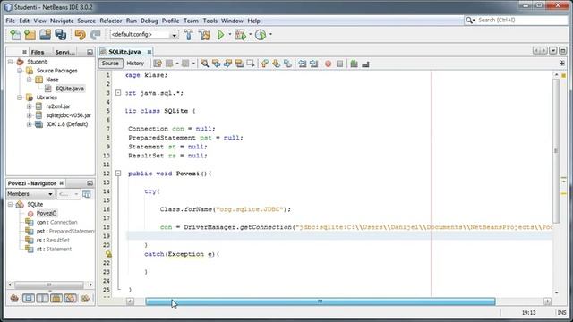Click the Source view button
Viewport: 573px width, 322px height.
coord(110,64)
